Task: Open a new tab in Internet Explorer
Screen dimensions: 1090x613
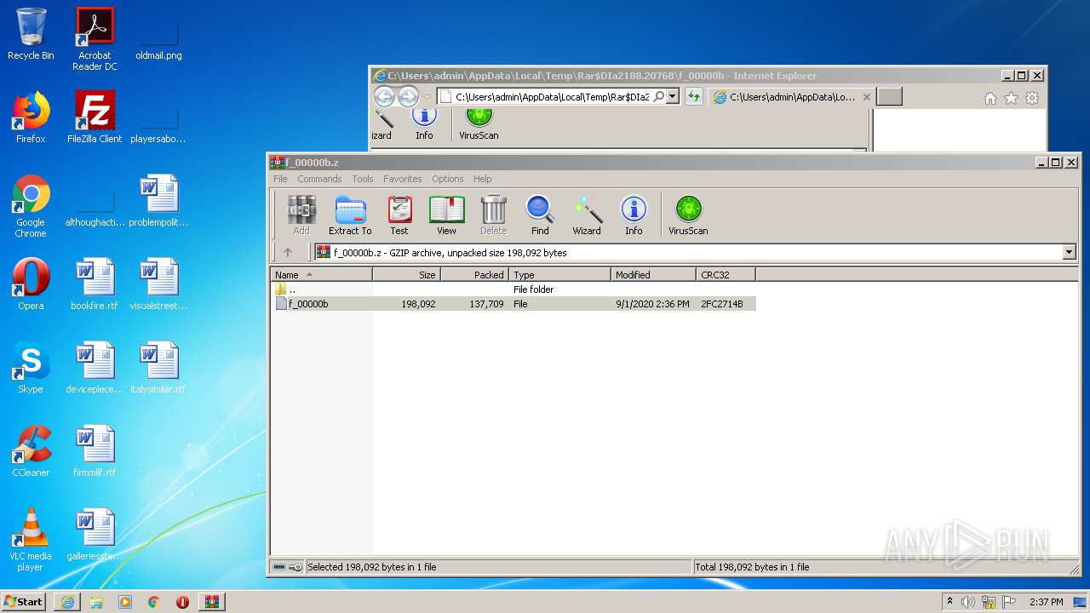Action: 889,97
